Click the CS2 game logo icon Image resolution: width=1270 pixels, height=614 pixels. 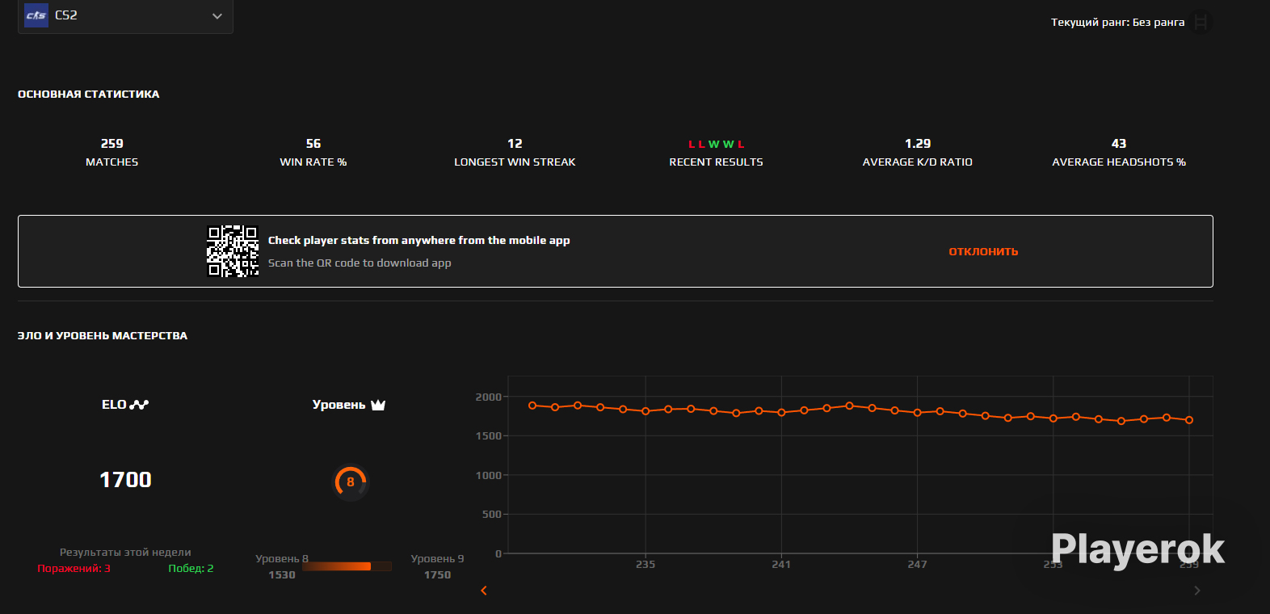pos(36,15)
